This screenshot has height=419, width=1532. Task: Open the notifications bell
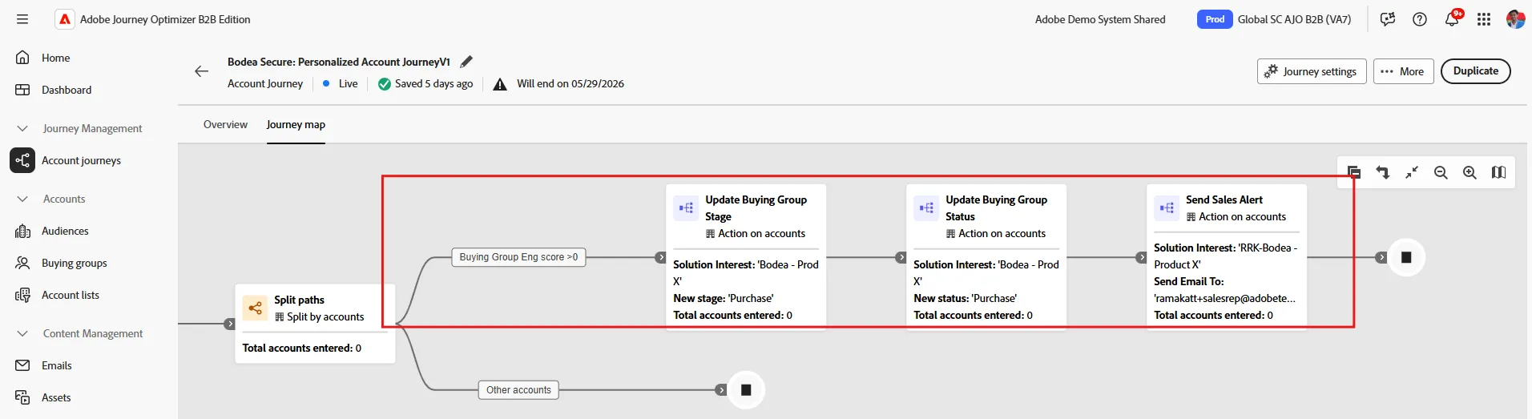tap(1452, 19)
